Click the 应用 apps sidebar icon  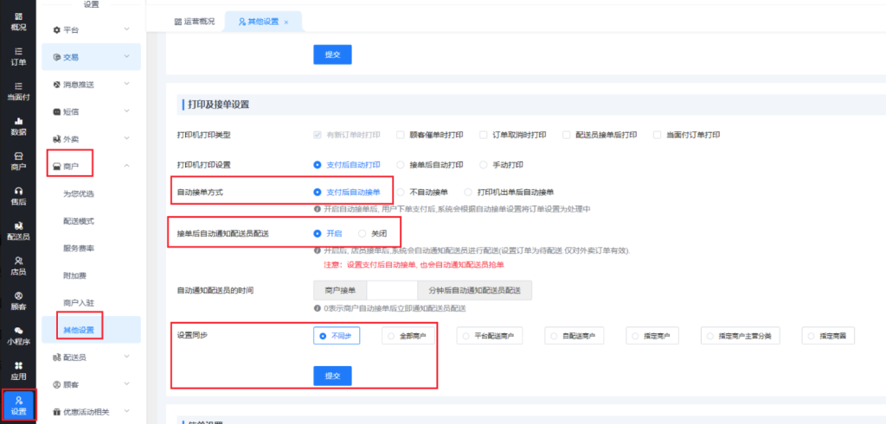17,370
